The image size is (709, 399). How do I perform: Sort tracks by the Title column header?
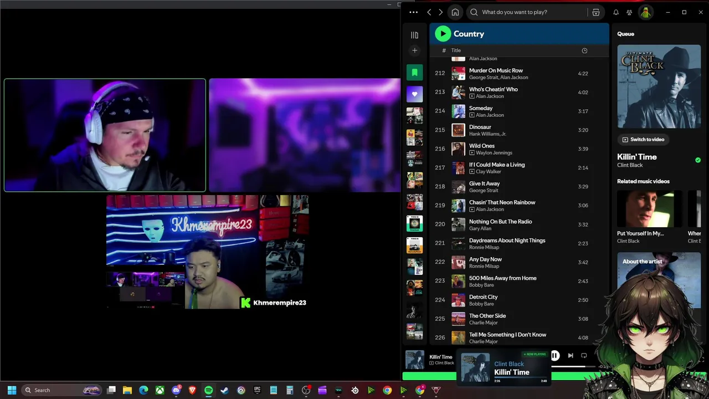point(456,50)
